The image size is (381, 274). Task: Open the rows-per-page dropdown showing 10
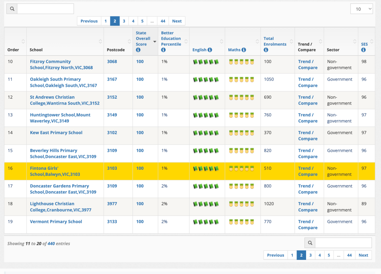(361, 9)
